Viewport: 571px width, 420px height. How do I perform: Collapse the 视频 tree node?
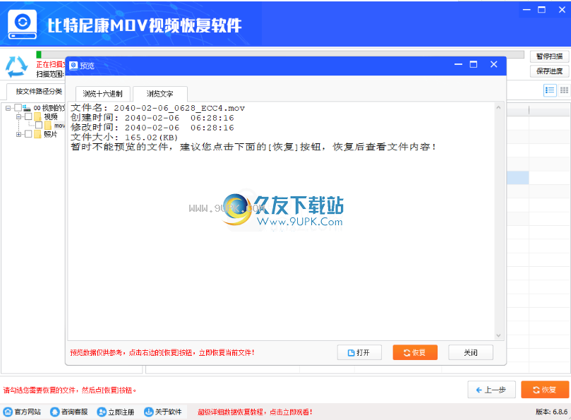coord(18,116)
